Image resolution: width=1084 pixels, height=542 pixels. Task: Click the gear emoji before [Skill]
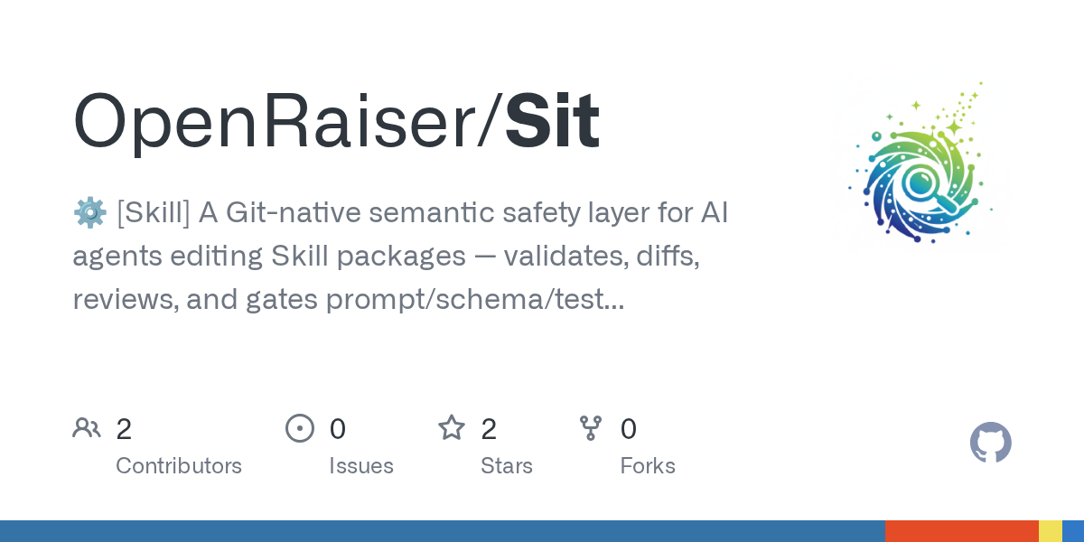click(x=89, y=214)
